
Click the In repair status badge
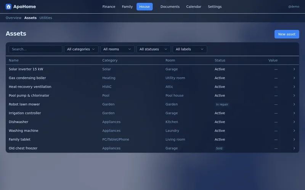tap(222, 104)
